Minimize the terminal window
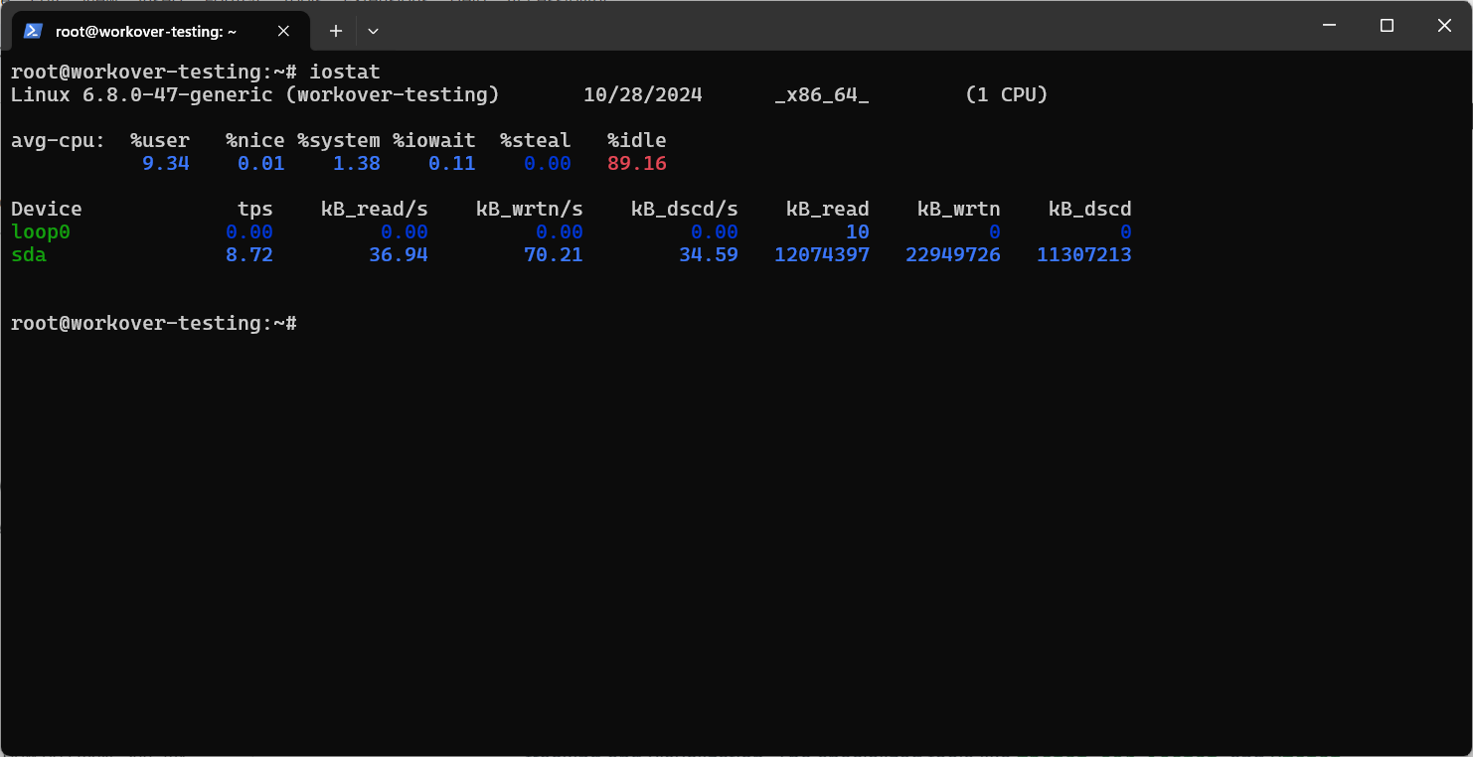The width and height of the screenshot is (1473, 757). point(1329,26)
